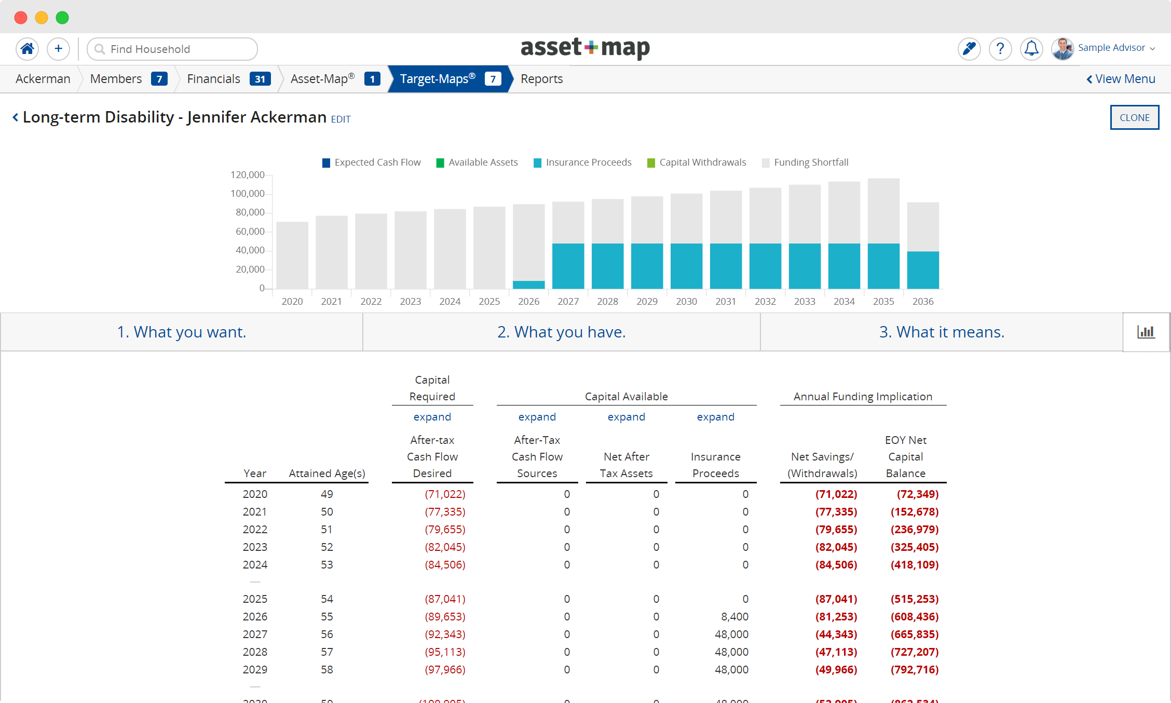Click the back chevron beside Long-term Disability
The image size is (1171, 703).
tap(16, 117)
